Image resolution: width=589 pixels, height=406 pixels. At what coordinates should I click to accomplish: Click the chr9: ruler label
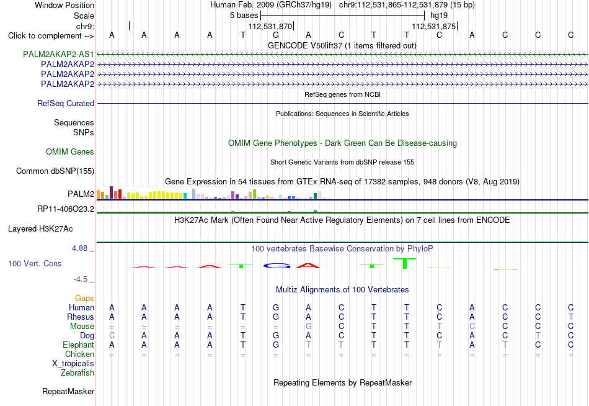pos(85,26)
